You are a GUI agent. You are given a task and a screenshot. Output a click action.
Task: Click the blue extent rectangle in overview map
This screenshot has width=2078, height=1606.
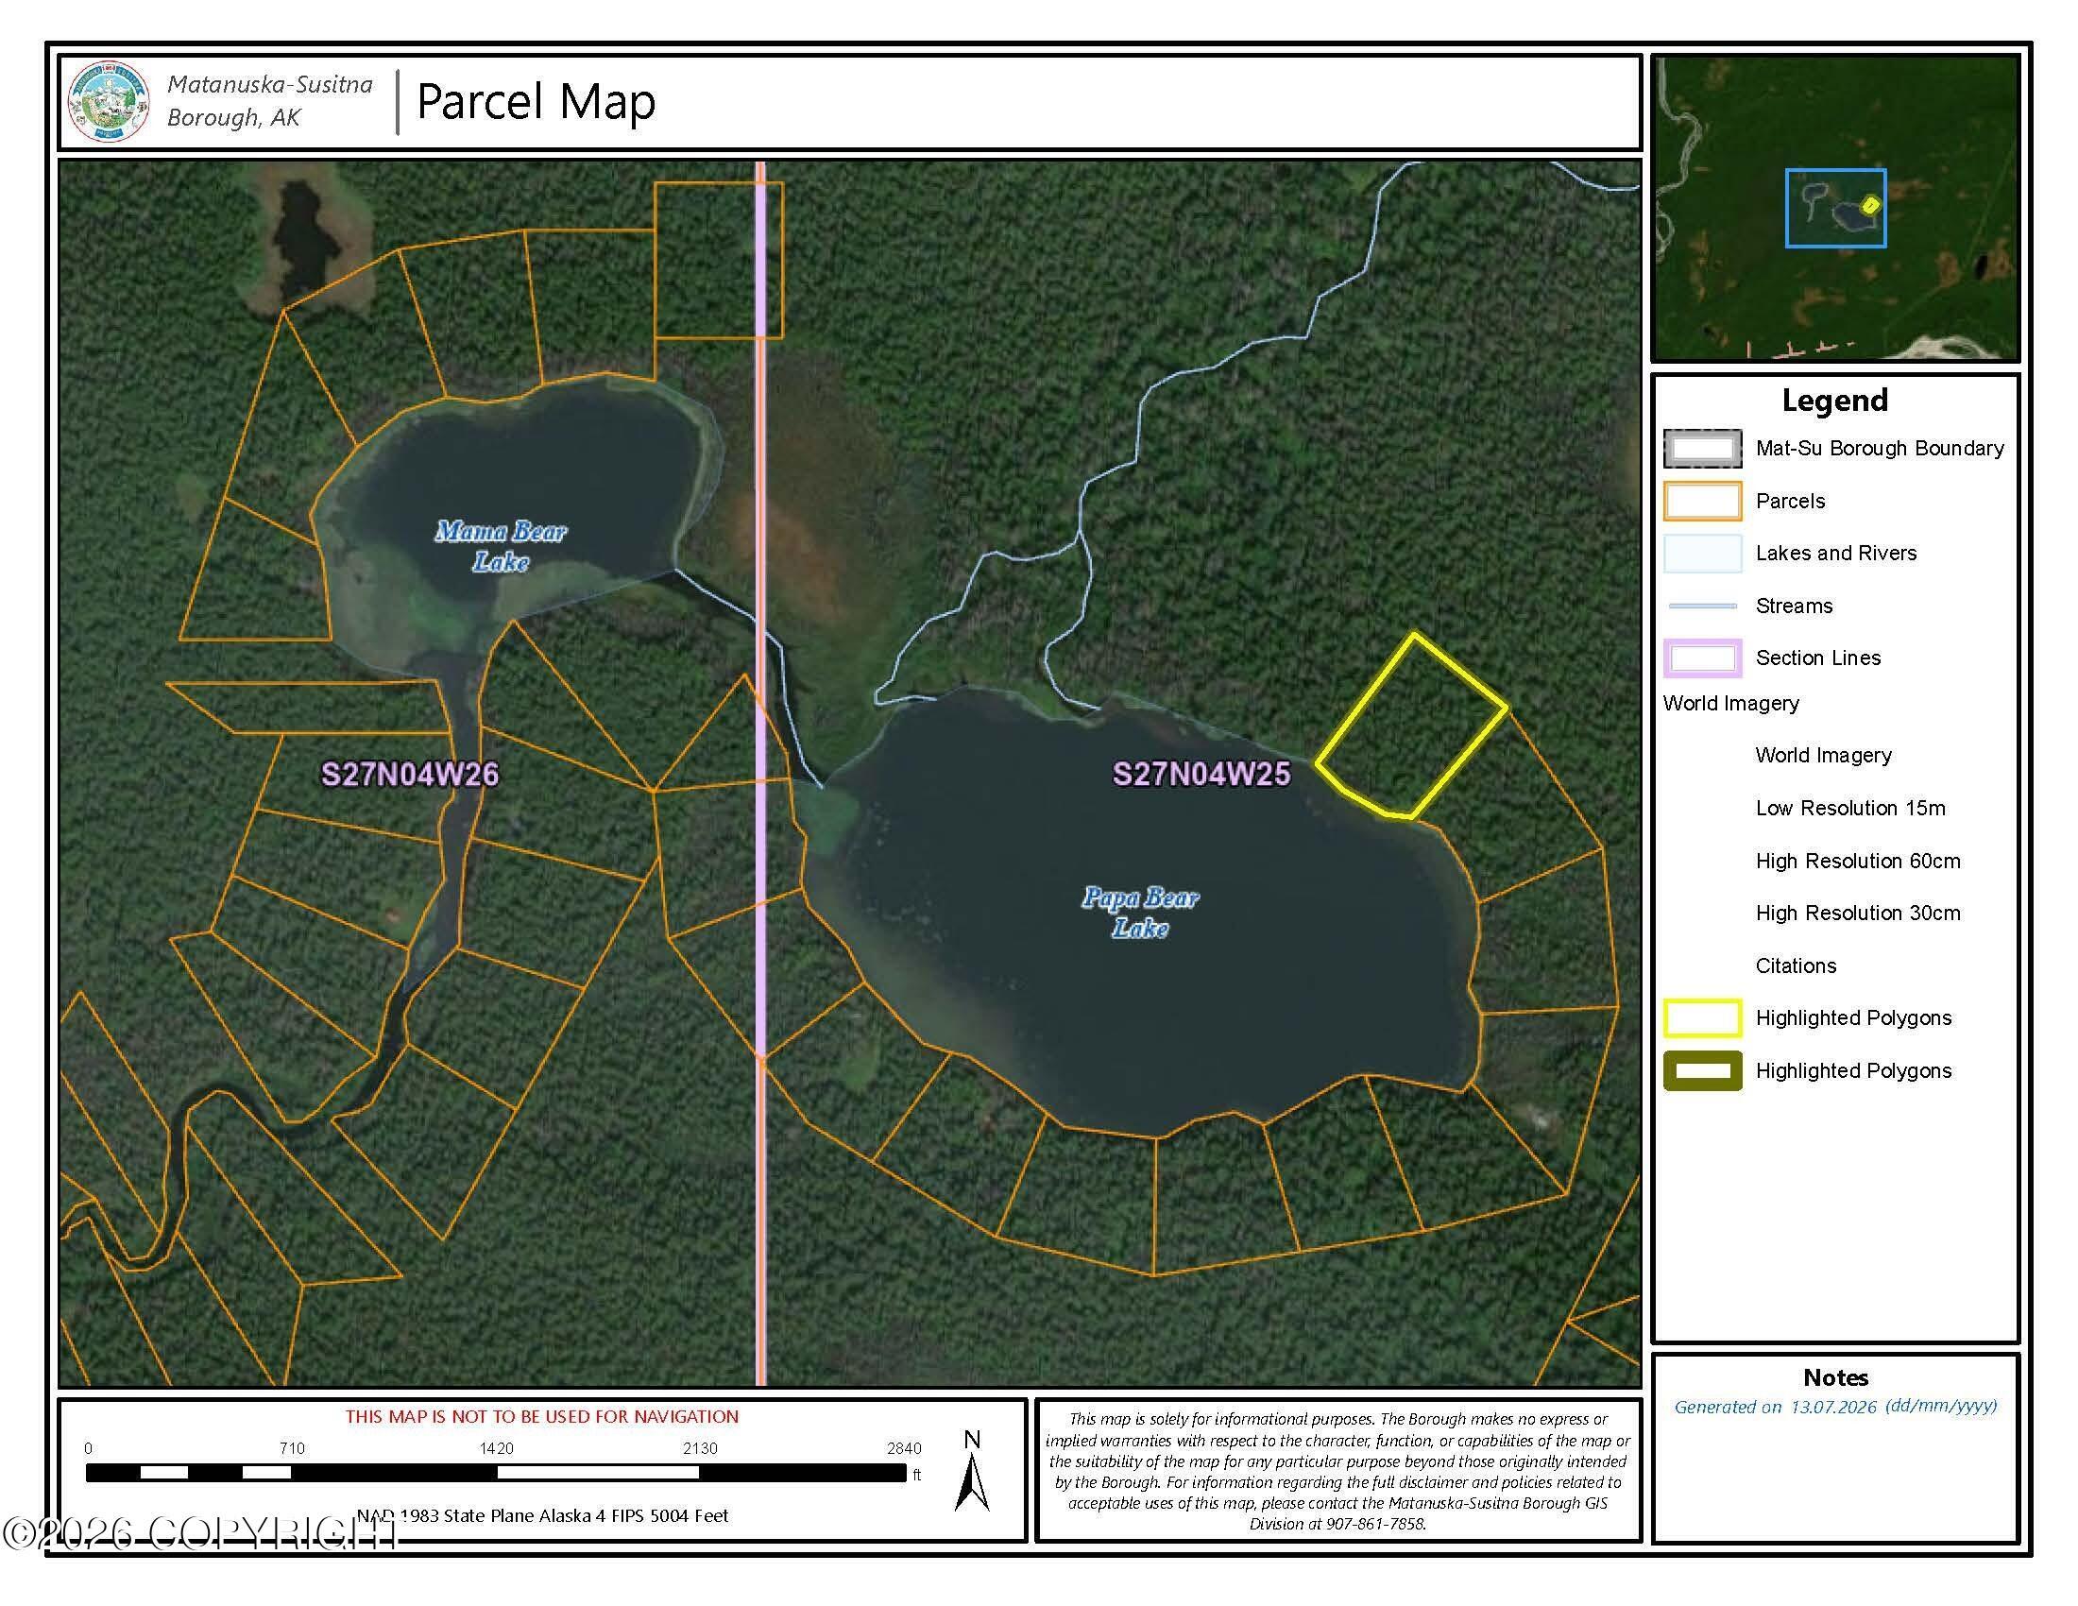(1835, 209)
